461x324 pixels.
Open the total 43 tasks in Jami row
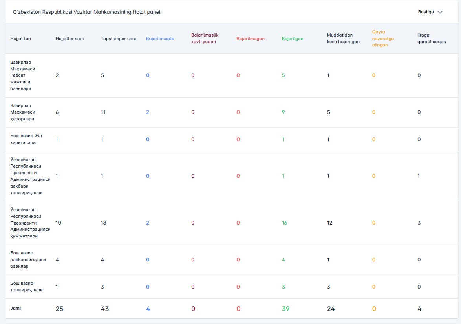click(105, 309)
